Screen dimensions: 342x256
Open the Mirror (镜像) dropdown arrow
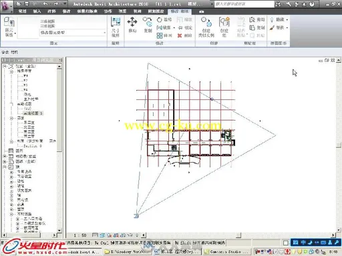coord(174,28)
